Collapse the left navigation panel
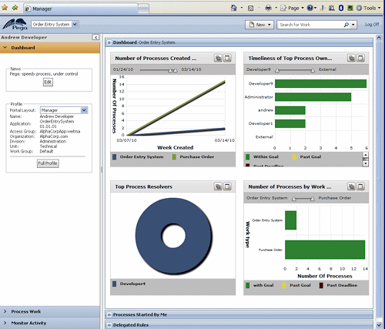The height and width of the screenshot is (329, 385). tap(95, 38)
